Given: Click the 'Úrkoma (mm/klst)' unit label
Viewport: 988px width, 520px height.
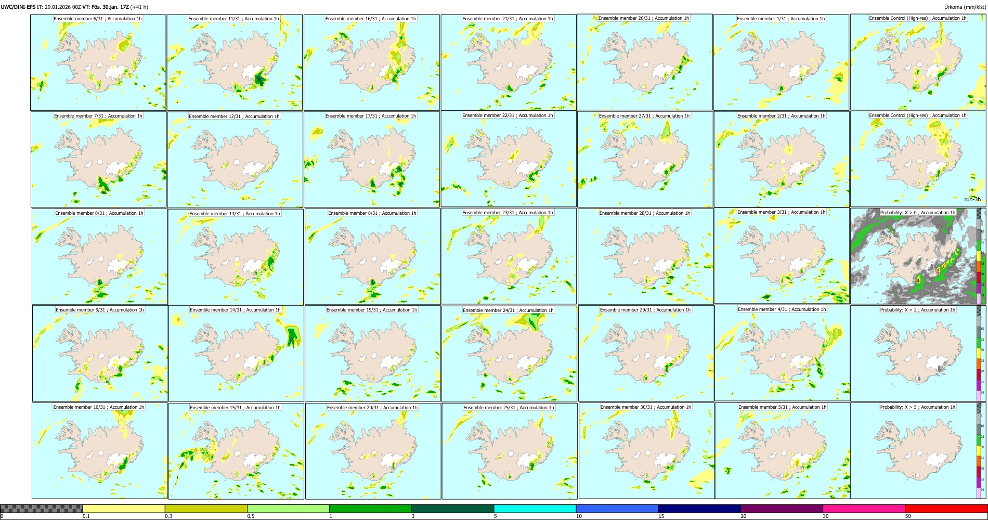Looking at the screenshot, I should pyautogui.click(x=965, y=7).
